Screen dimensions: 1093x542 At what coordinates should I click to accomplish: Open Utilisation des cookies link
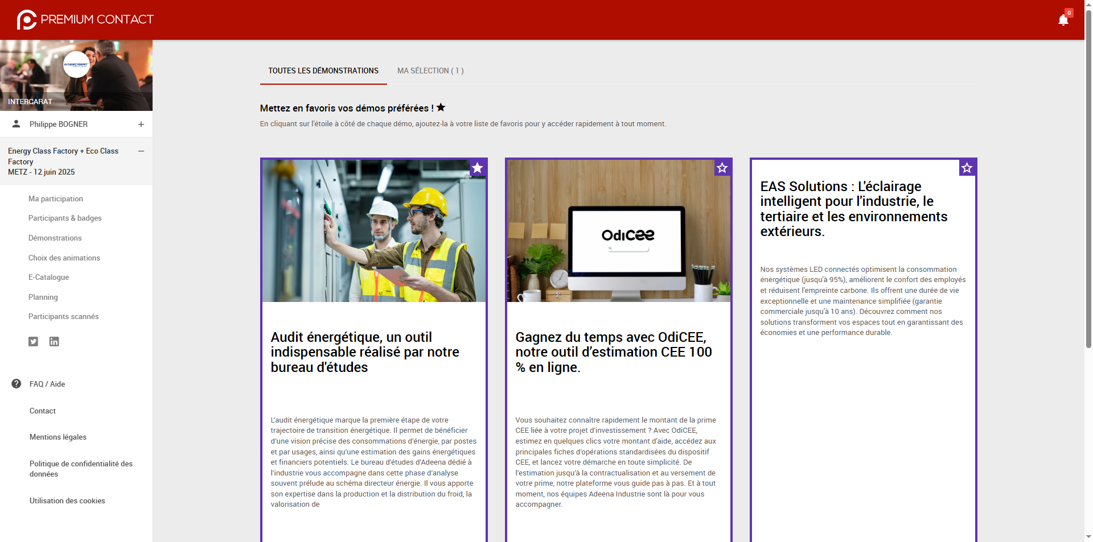click(67, 500)
